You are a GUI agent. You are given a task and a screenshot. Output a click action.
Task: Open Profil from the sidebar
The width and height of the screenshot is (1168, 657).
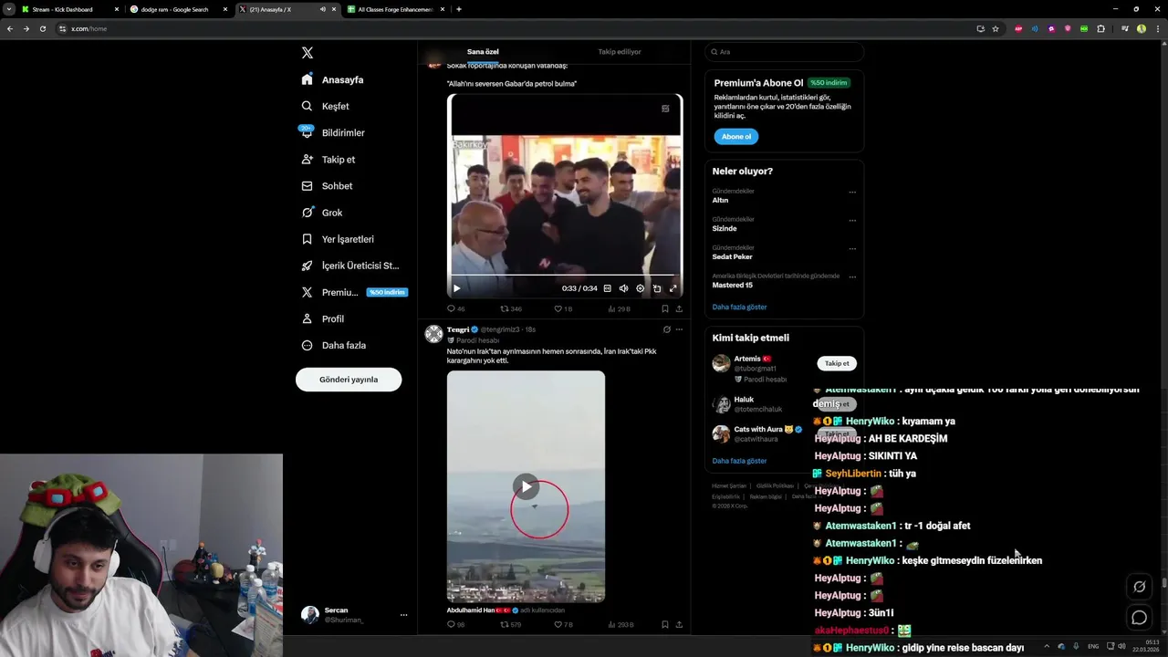pos(323,318)
